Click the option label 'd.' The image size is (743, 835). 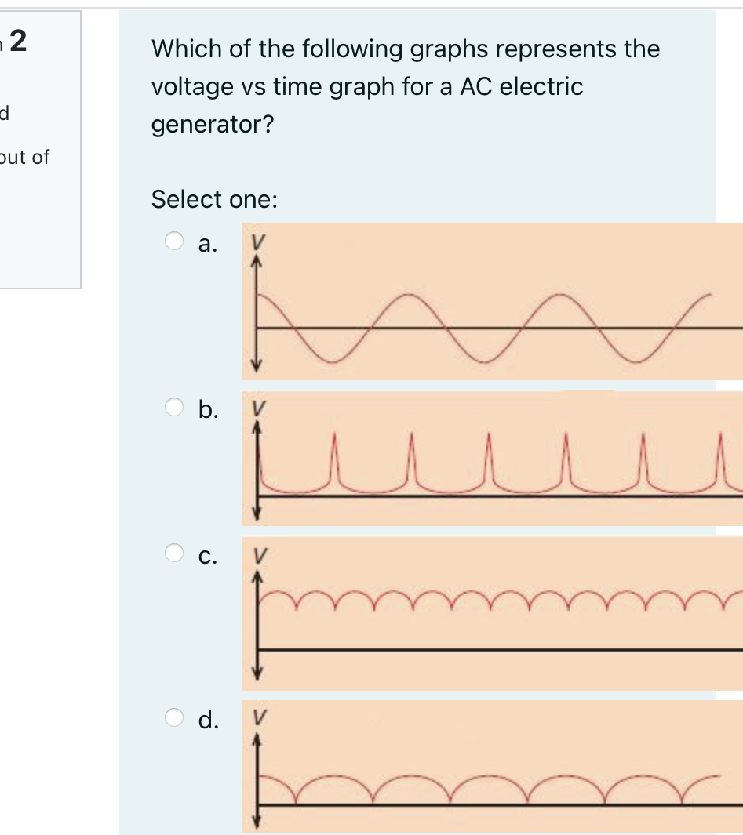click(x=206, y=718)
